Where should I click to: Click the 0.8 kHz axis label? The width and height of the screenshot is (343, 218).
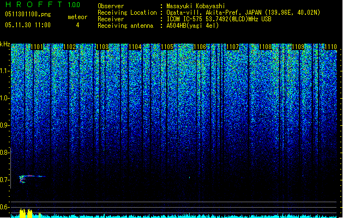pos(5,153)
